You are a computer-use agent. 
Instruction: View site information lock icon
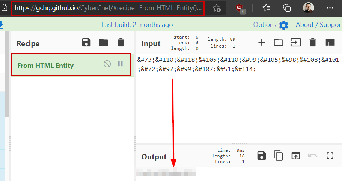[4, 8]
